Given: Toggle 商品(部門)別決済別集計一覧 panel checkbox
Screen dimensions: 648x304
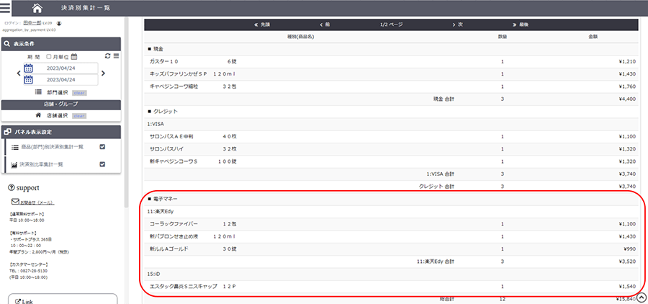Looking at the screenshot, I should coord(102,147).
